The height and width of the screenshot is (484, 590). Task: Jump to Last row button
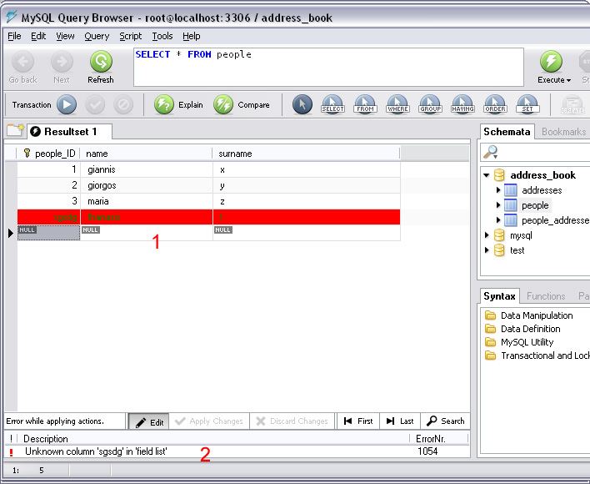[400, 421]
